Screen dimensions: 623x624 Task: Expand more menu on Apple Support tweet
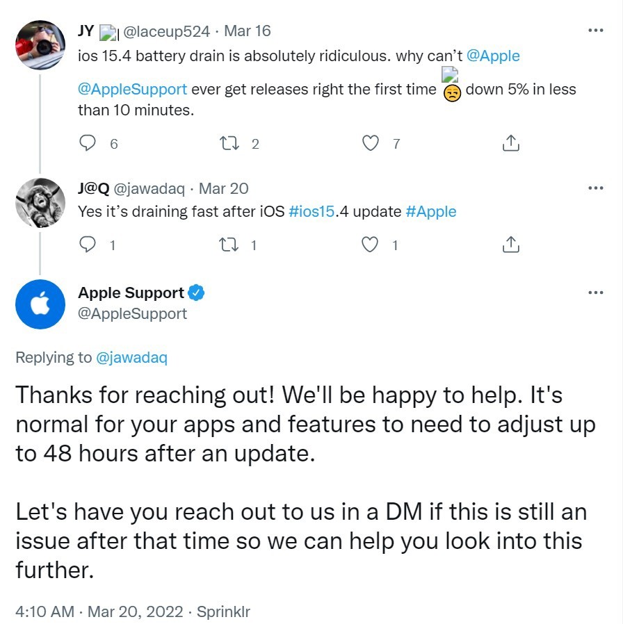[x=595, y=293]
